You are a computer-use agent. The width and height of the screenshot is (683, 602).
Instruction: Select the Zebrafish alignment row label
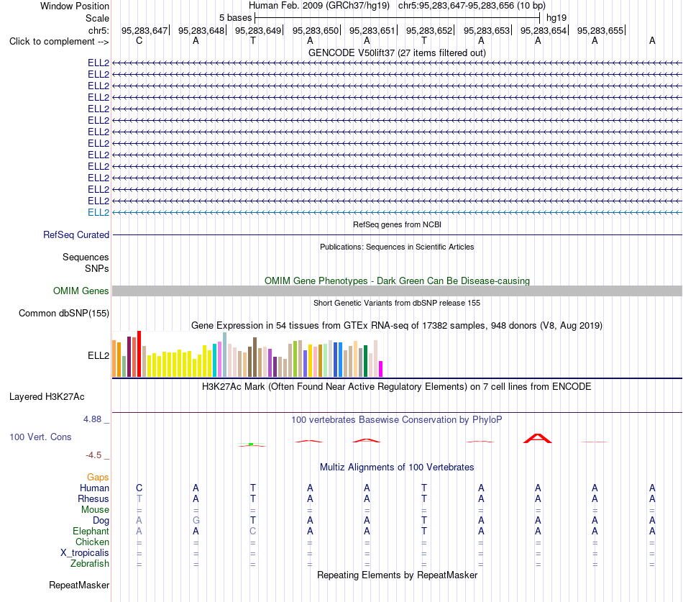point(90,563)
